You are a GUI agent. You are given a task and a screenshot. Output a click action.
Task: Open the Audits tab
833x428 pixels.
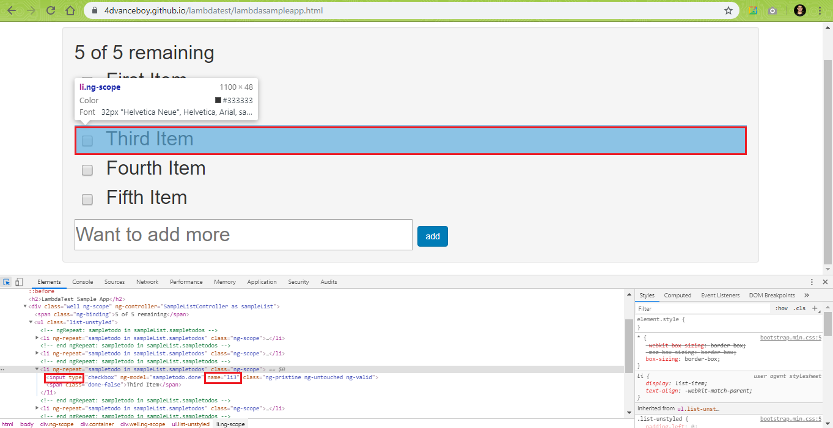coord(329,282)
